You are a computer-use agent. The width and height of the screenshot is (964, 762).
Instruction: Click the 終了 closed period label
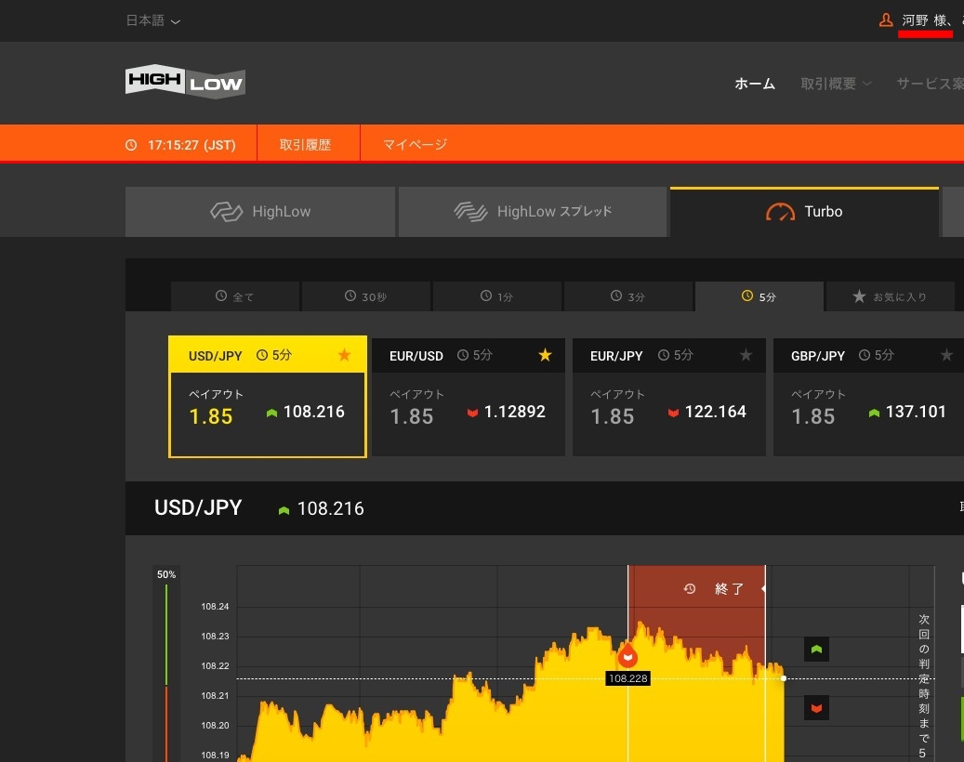click(x=729, y=589)
